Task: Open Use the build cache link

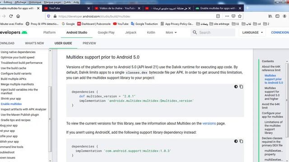Action: (13, 68)
